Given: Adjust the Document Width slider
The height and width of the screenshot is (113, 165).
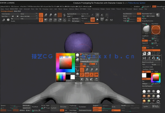Looking at the screenshot, I should point(129,19).
